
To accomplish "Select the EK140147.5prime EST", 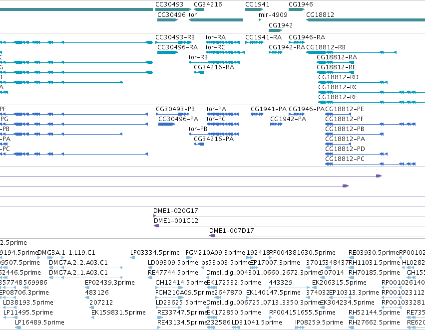I will click(249, 298).
